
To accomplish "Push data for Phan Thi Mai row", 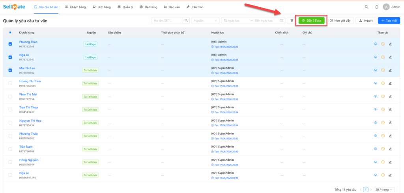I will pyautogui.click(x=376, y=96).
